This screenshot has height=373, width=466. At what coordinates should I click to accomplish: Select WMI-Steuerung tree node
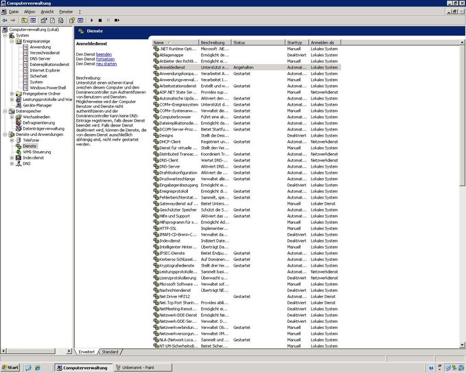click(x=37, y=152)
